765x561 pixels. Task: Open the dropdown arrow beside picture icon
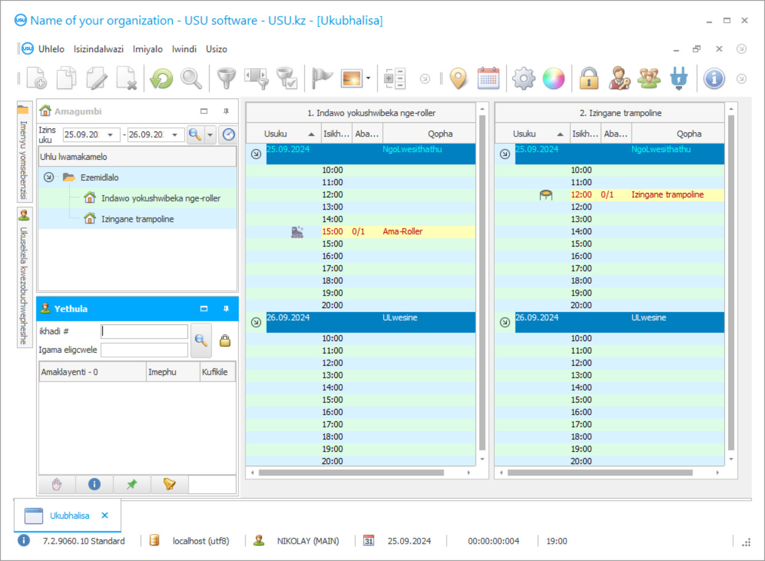click(368, 79)
